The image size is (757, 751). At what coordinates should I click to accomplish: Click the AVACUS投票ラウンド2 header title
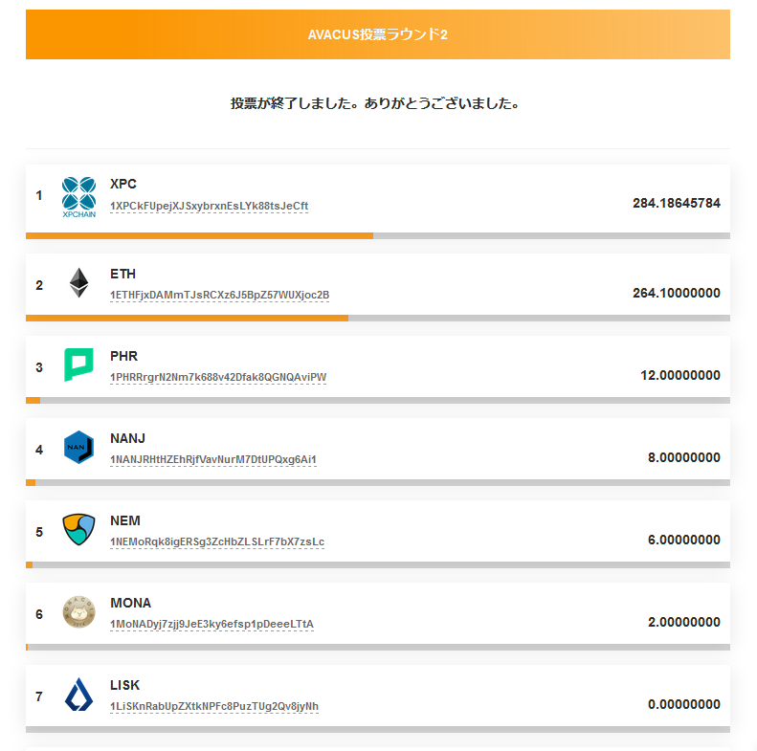coord(378,34)
